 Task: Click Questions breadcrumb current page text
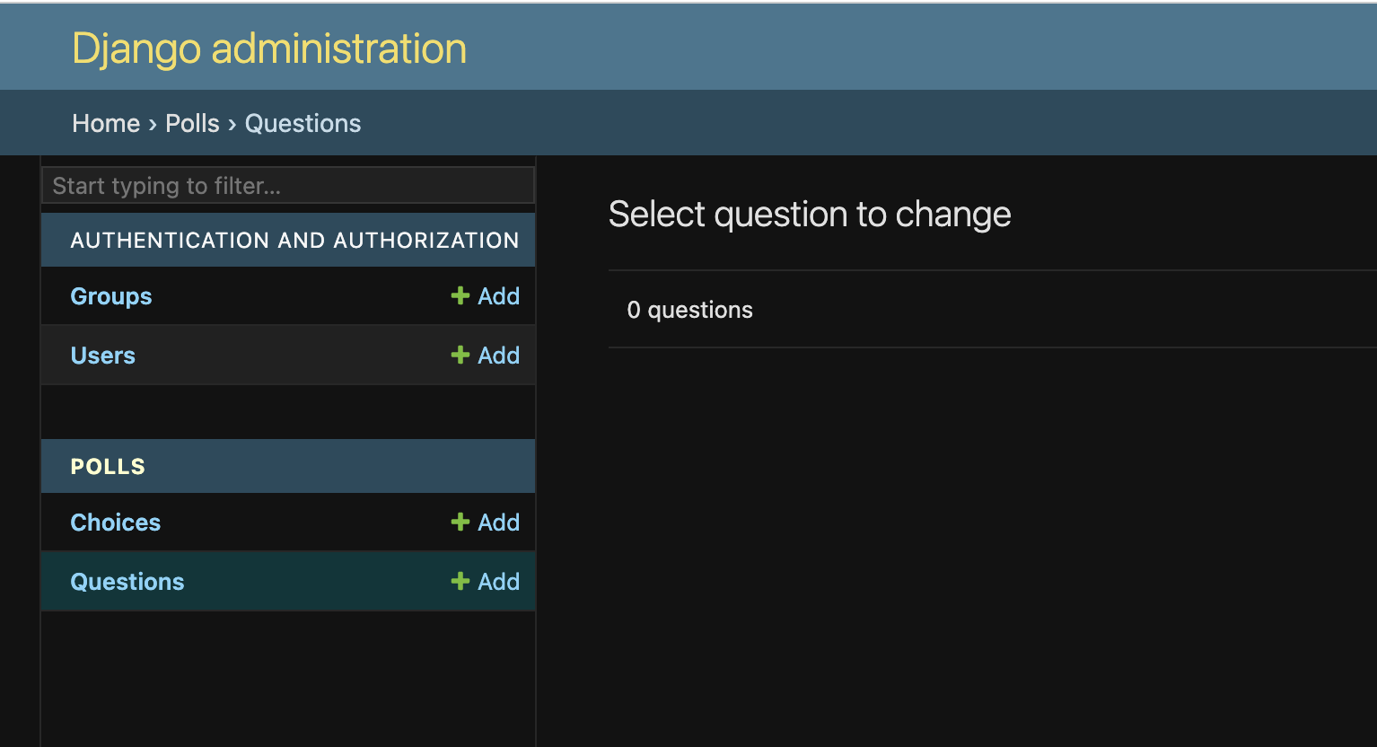coord(303,123)
